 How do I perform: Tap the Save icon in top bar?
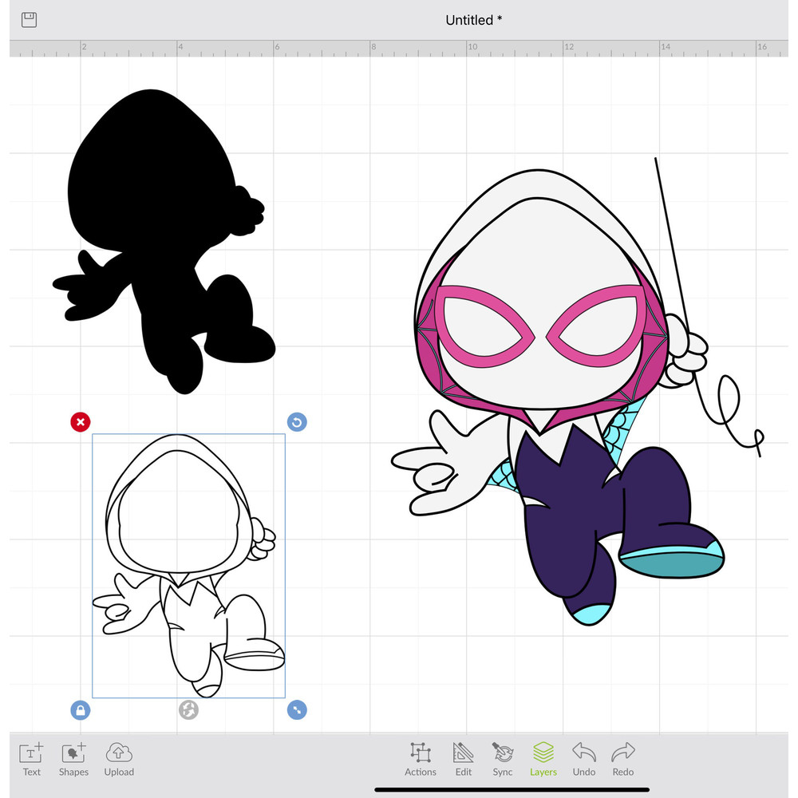[x=30, y=20]
